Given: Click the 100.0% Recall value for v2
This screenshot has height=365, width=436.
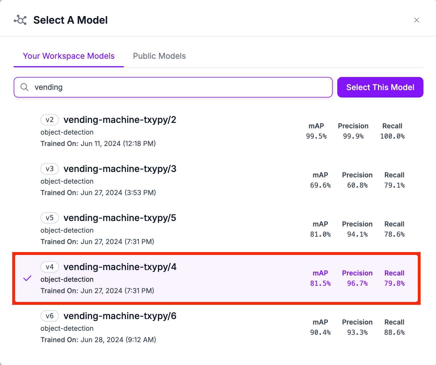Looking at the screenshot, I should (x=392, y=136).
